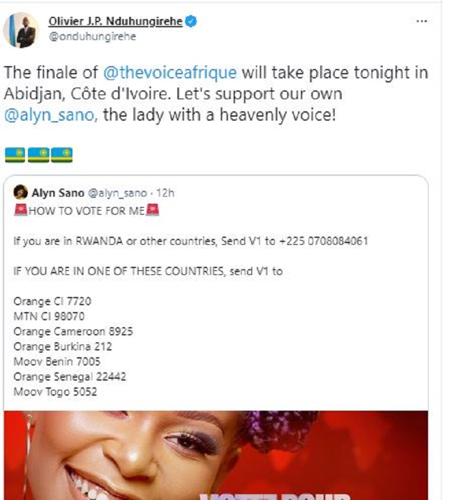Open the @thevoiceafrique mention
464x500 pixels.
coord(170,73)
